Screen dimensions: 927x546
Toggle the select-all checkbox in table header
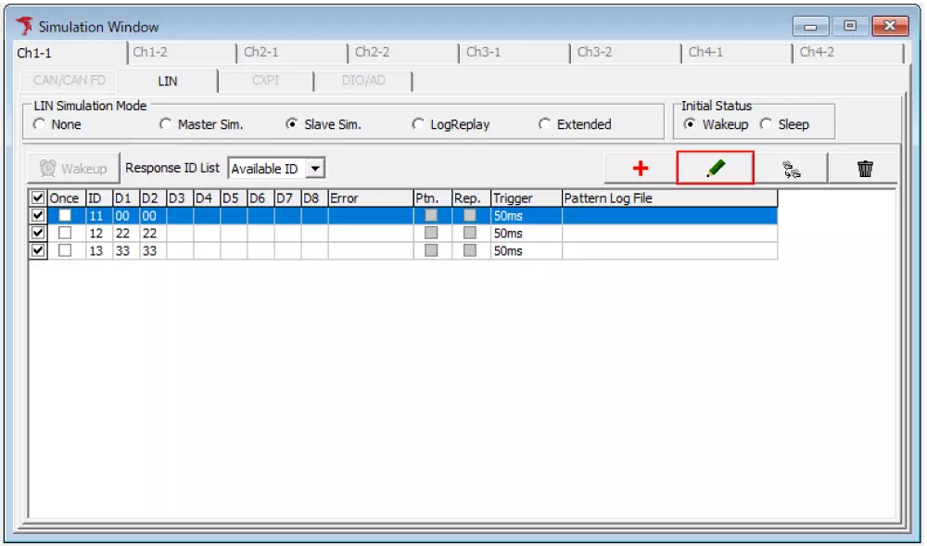coord(38,197)
